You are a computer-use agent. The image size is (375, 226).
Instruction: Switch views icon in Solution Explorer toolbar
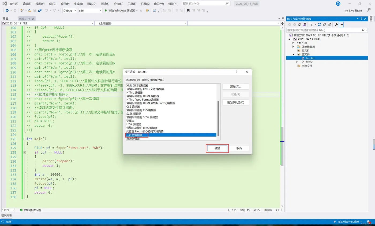pos(305,24)
